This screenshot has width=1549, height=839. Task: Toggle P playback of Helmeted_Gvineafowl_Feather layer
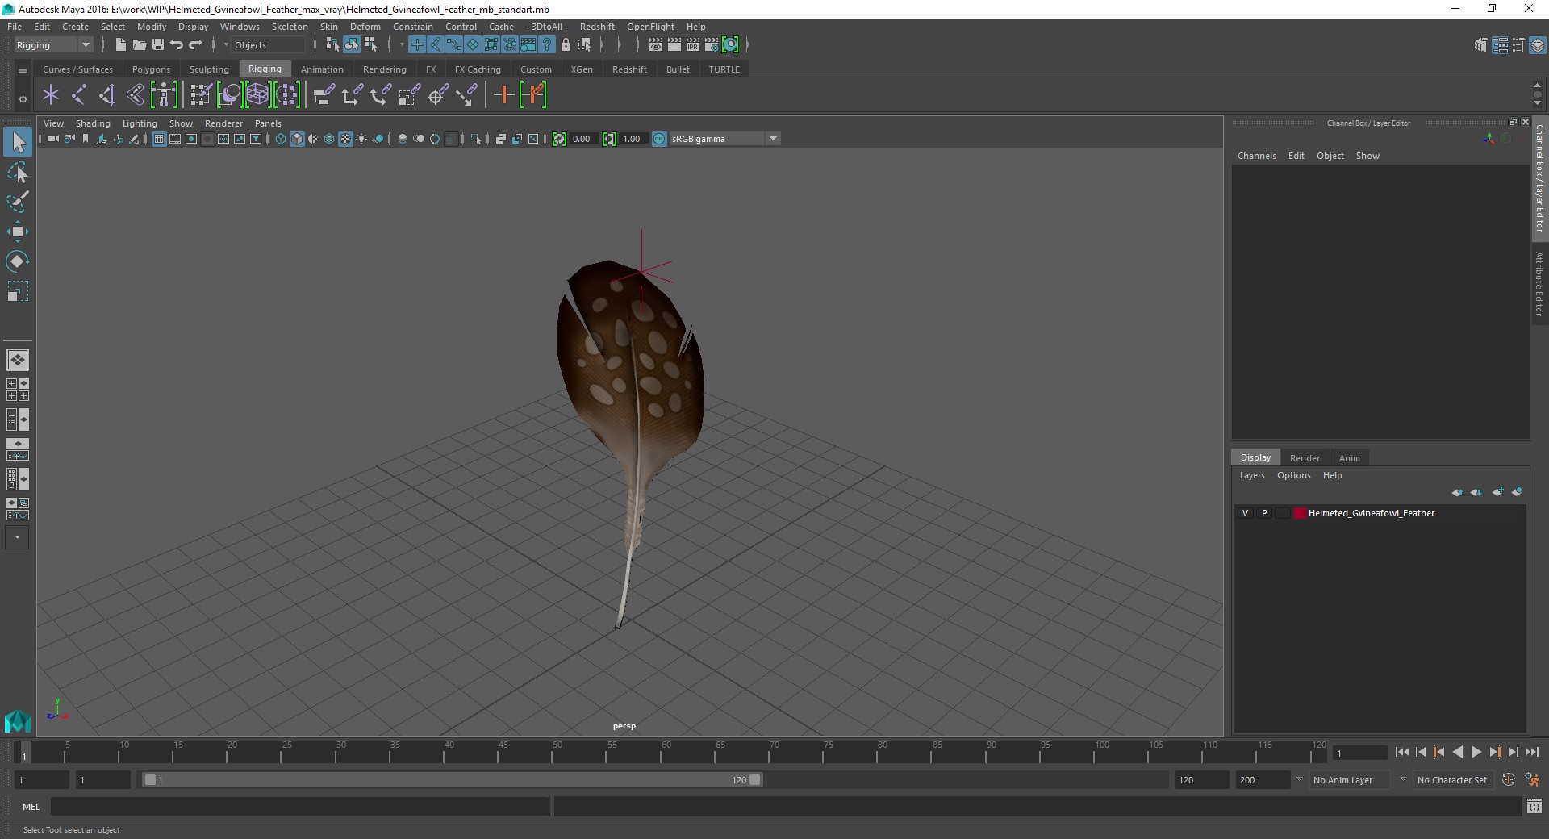1264,513
